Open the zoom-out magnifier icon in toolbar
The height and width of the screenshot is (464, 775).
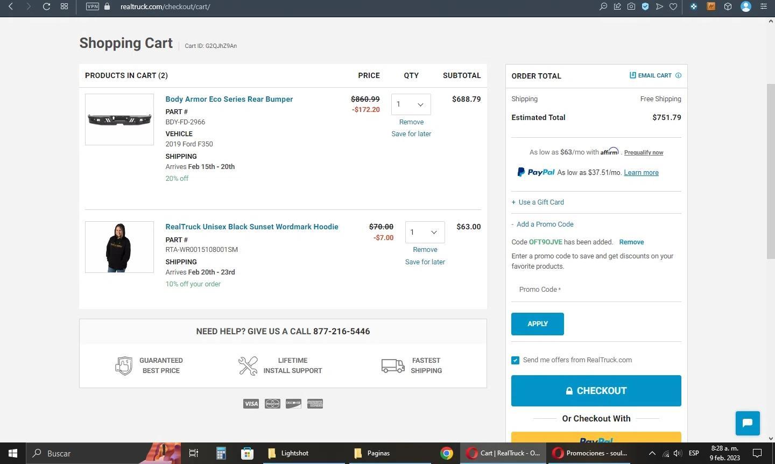[x=603, y=6]
